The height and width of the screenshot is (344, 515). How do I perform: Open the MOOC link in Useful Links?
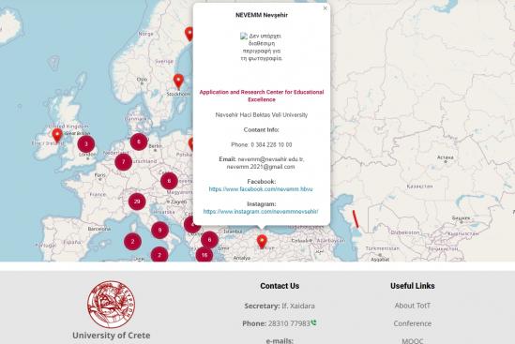click(412, 340)
